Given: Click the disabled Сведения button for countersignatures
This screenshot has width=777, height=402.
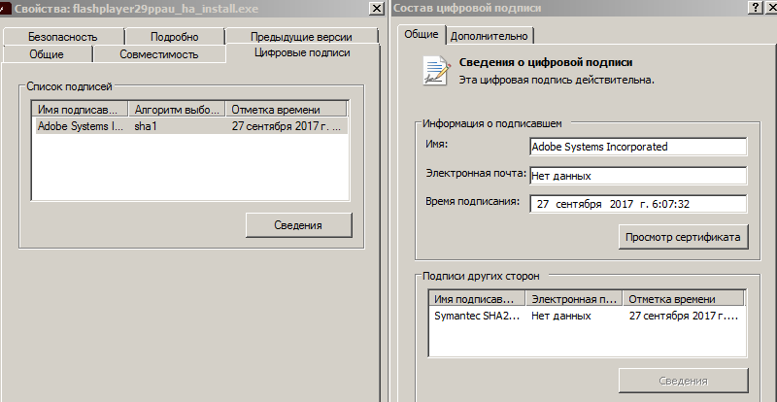Looking at the screenshot, I should coord(684,381).
